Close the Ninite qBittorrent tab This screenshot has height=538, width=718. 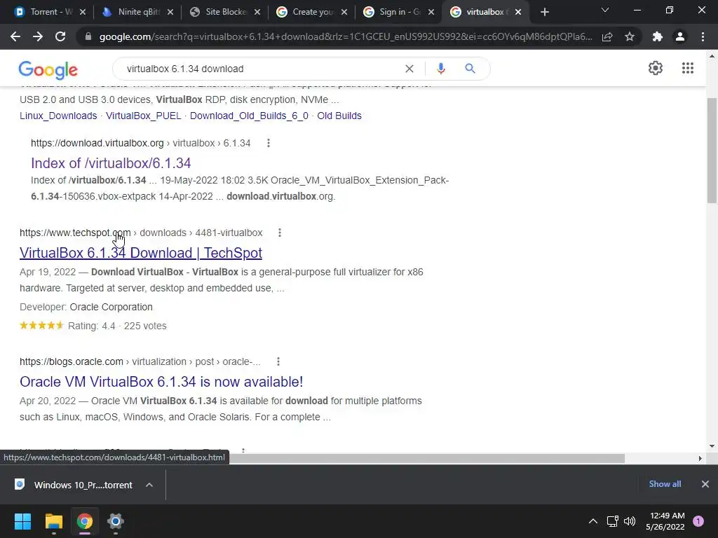point(170,12)
